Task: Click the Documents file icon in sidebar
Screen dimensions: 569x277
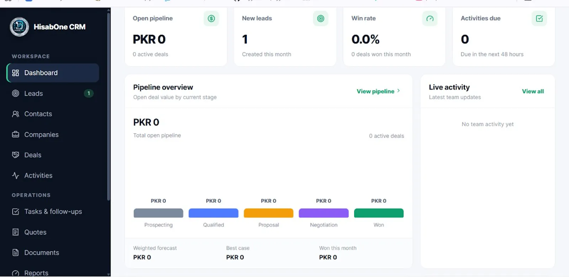Action: 15,252
